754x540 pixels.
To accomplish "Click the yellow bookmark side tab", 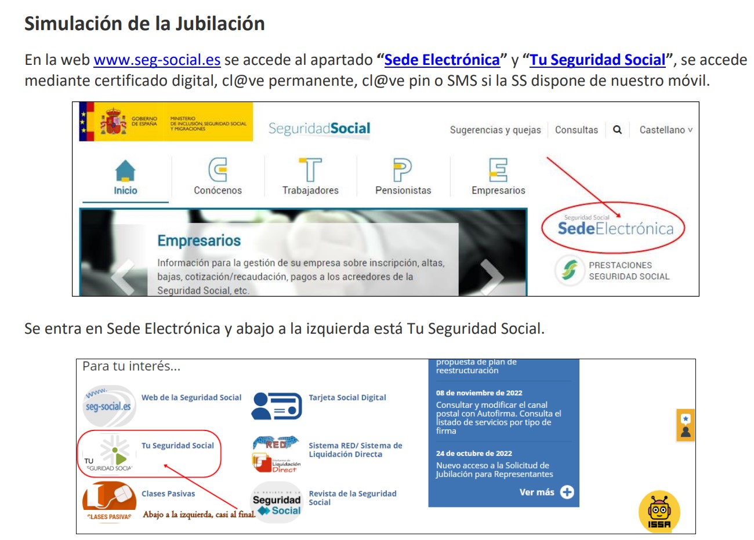I will tap(686, 425).
